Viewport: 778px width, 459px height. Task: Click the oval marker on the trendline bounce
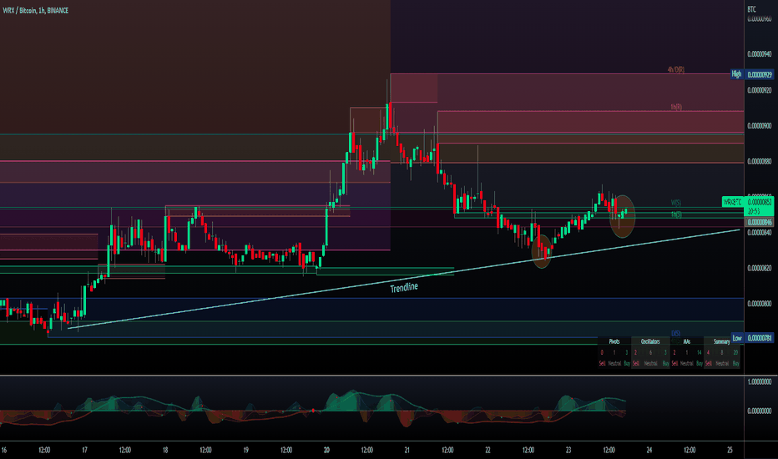click(541, 251)
